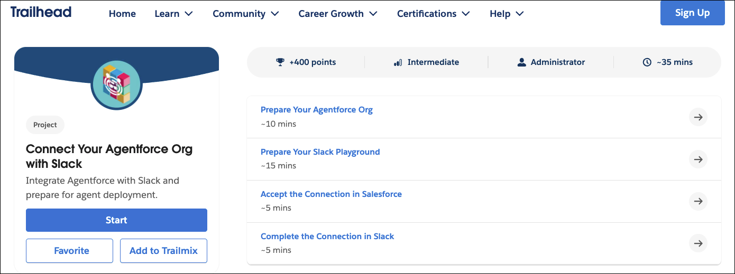The height and width of the screenshot is (274, 735).
Task: Click ~5 mins under Complete the Connection
Action: [x=276, y=250]
